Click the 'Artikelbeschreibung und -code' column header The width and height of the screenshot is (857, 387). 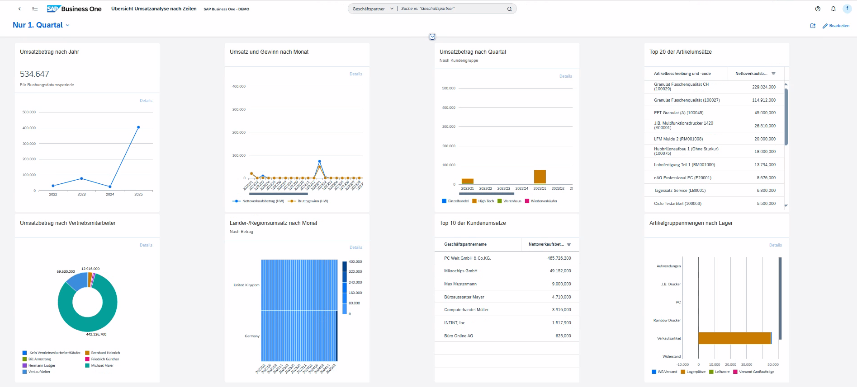[682, 74]
